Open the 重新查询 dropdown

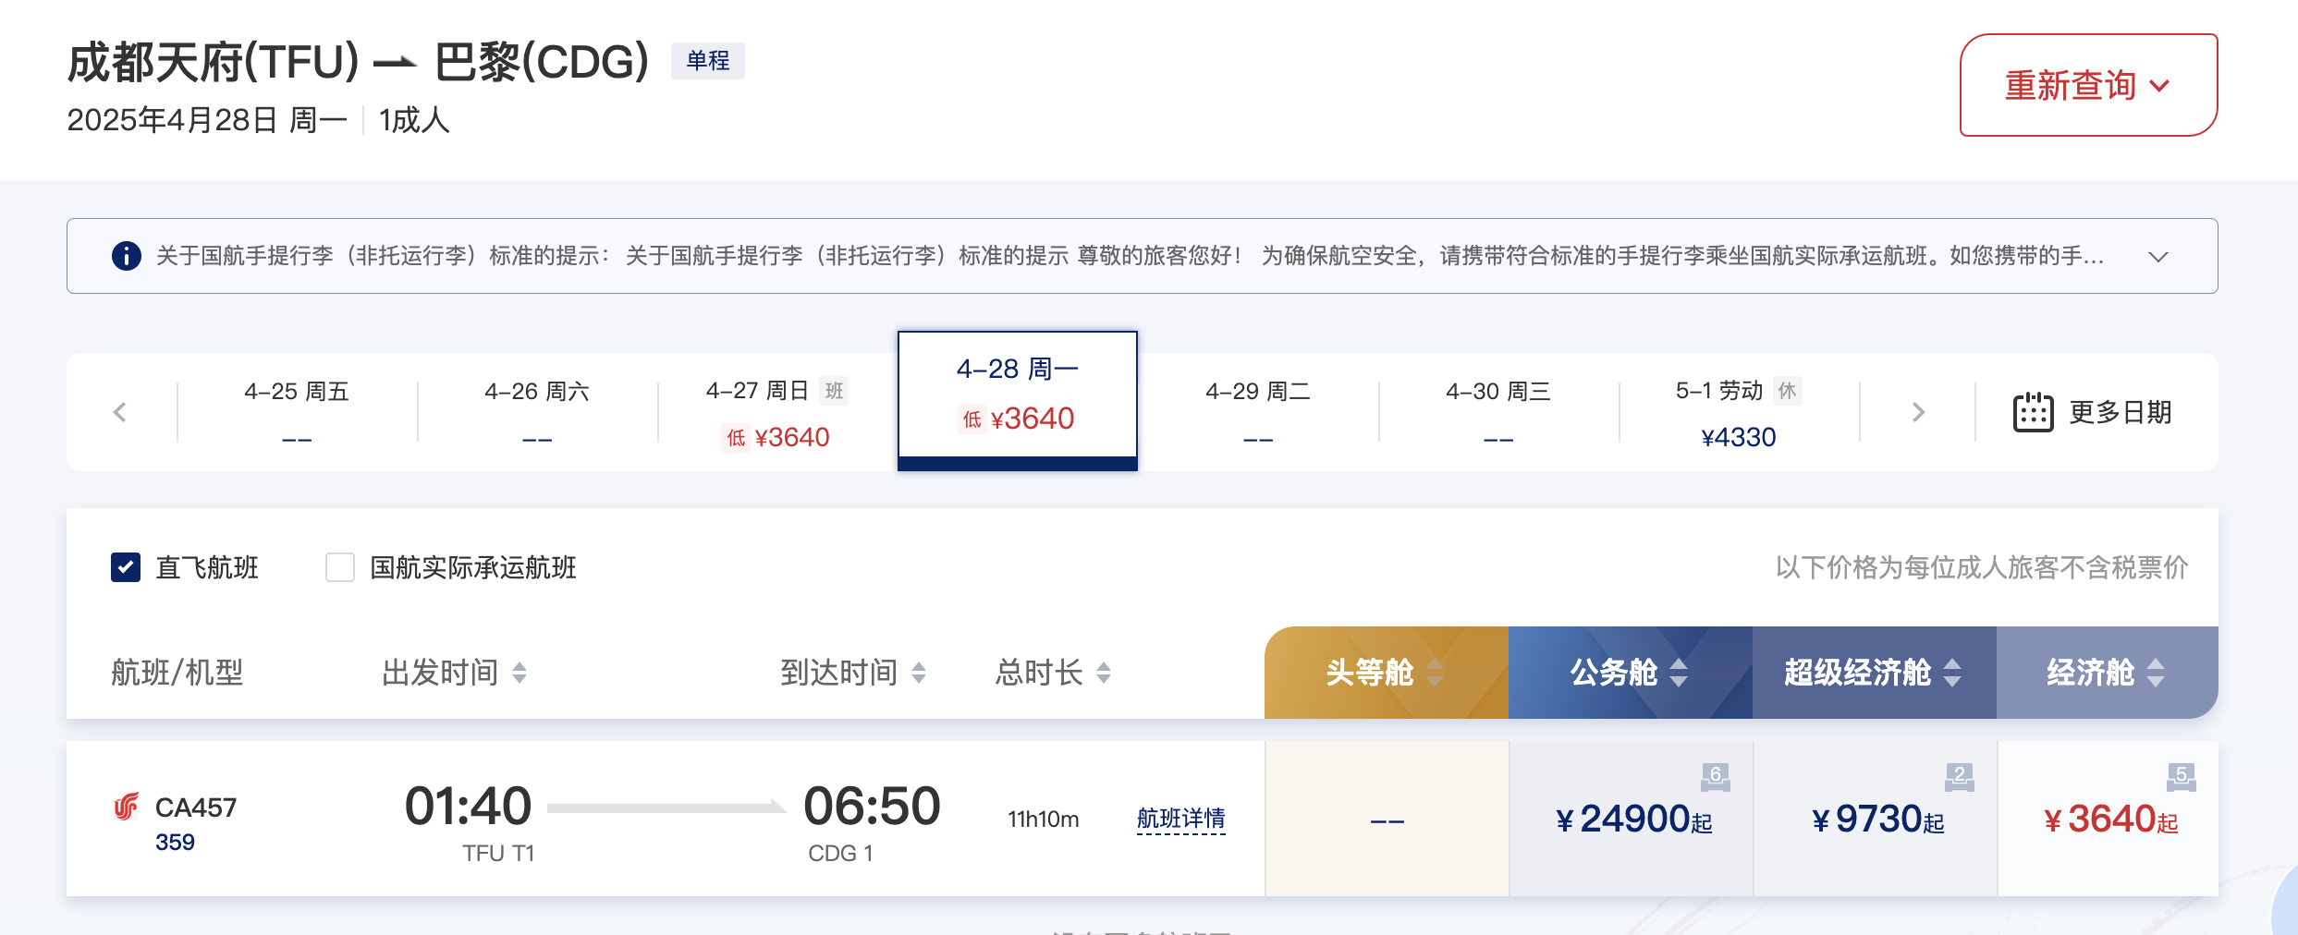(x=2088, y=85)
